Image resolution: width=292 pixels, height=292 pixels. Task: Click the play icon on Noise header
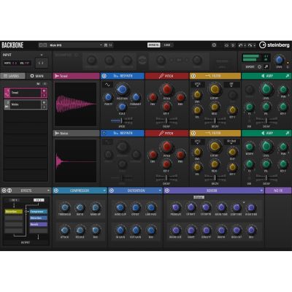tap(57, 133)
